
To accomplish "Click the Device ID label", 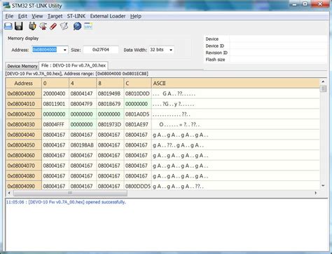I will (215, 46).
